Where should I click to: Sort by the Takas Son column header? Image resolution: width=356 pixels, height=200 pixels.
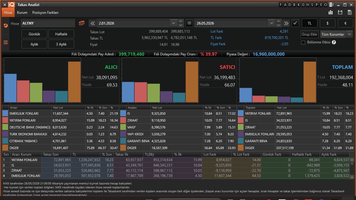[56, 154]
